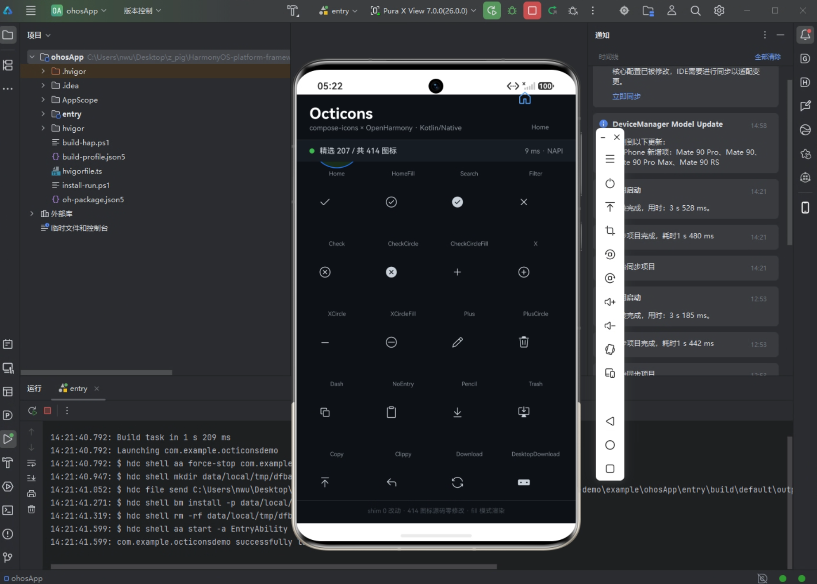Click the notifications panel vertical scrollbar
The width and height of the screenshot is (817, 584).
[x=790, y=162]
